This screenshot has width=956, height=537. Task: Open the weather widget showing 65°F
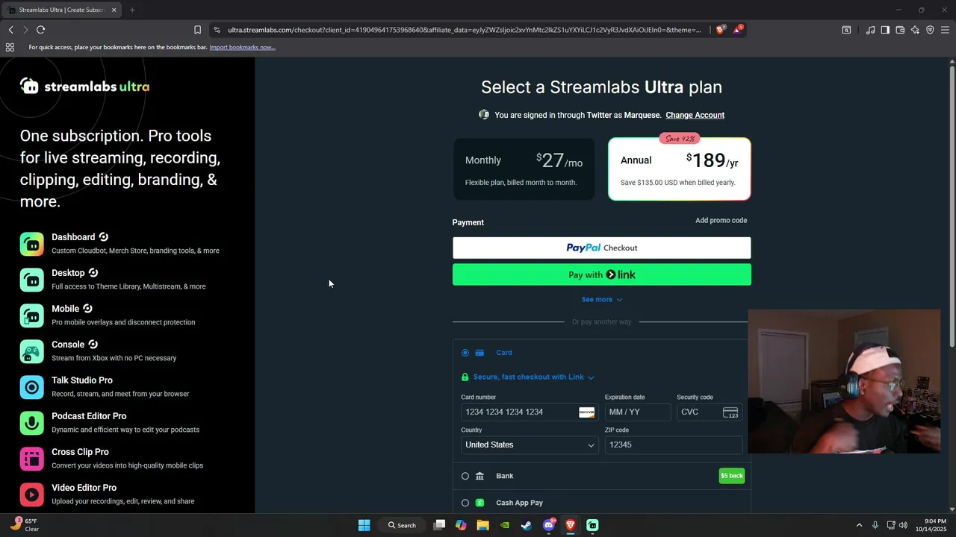(x=24, y=525)
